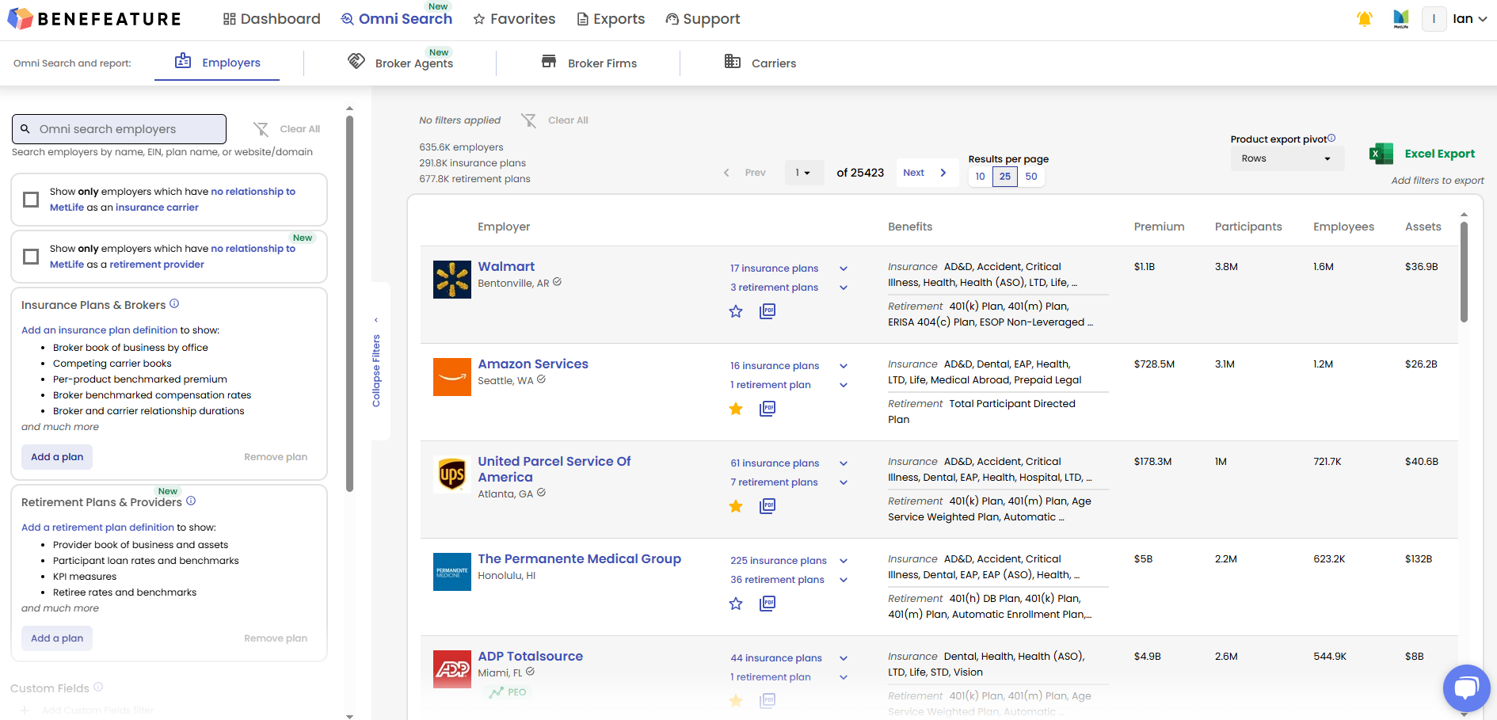Click the Custom Fields info icon
The width and height of the screenshot is (1497, 720).
98,687
